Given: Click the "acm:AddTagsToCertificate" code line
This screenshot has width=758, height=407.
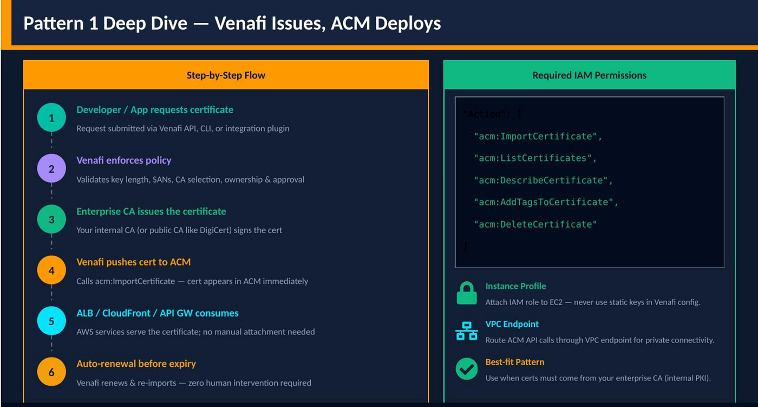Looking at the screenshot, I should [x=546, y=202].
